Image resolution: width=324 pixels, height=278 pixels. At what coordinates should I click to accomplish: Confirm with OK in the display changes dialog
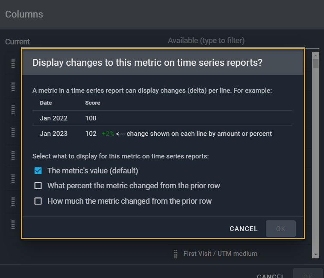[x=280, y=229]
